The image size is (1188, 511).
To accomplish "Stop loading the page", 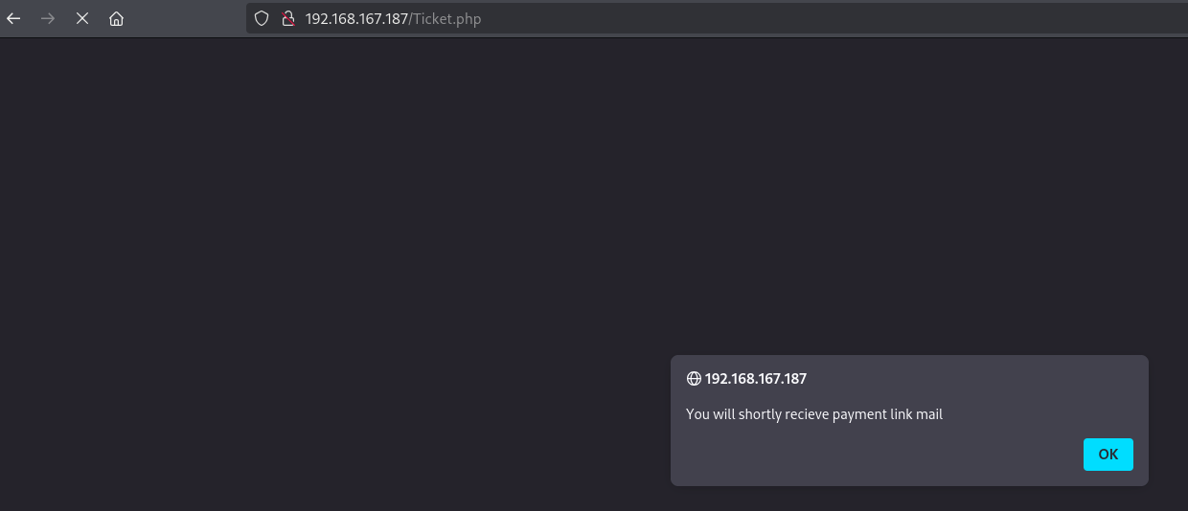I will click(x=82, y=18).
